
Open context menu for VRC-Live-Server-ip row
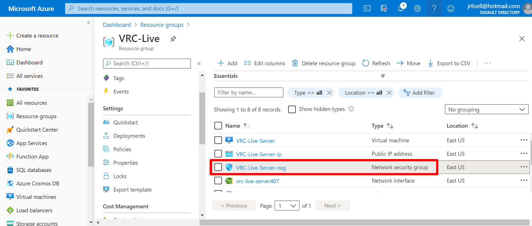pos(524,153)
